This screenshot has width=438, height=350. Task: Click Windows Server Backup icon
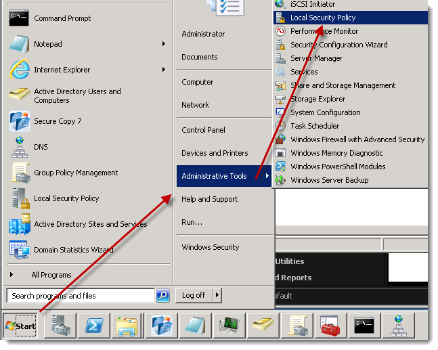280,180
